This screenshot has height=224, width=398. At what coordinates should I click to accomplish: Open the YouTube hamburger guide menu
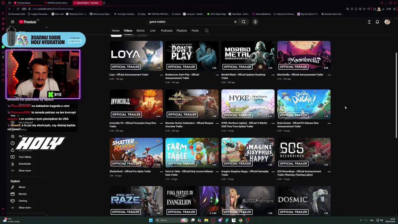coord(12,22)
